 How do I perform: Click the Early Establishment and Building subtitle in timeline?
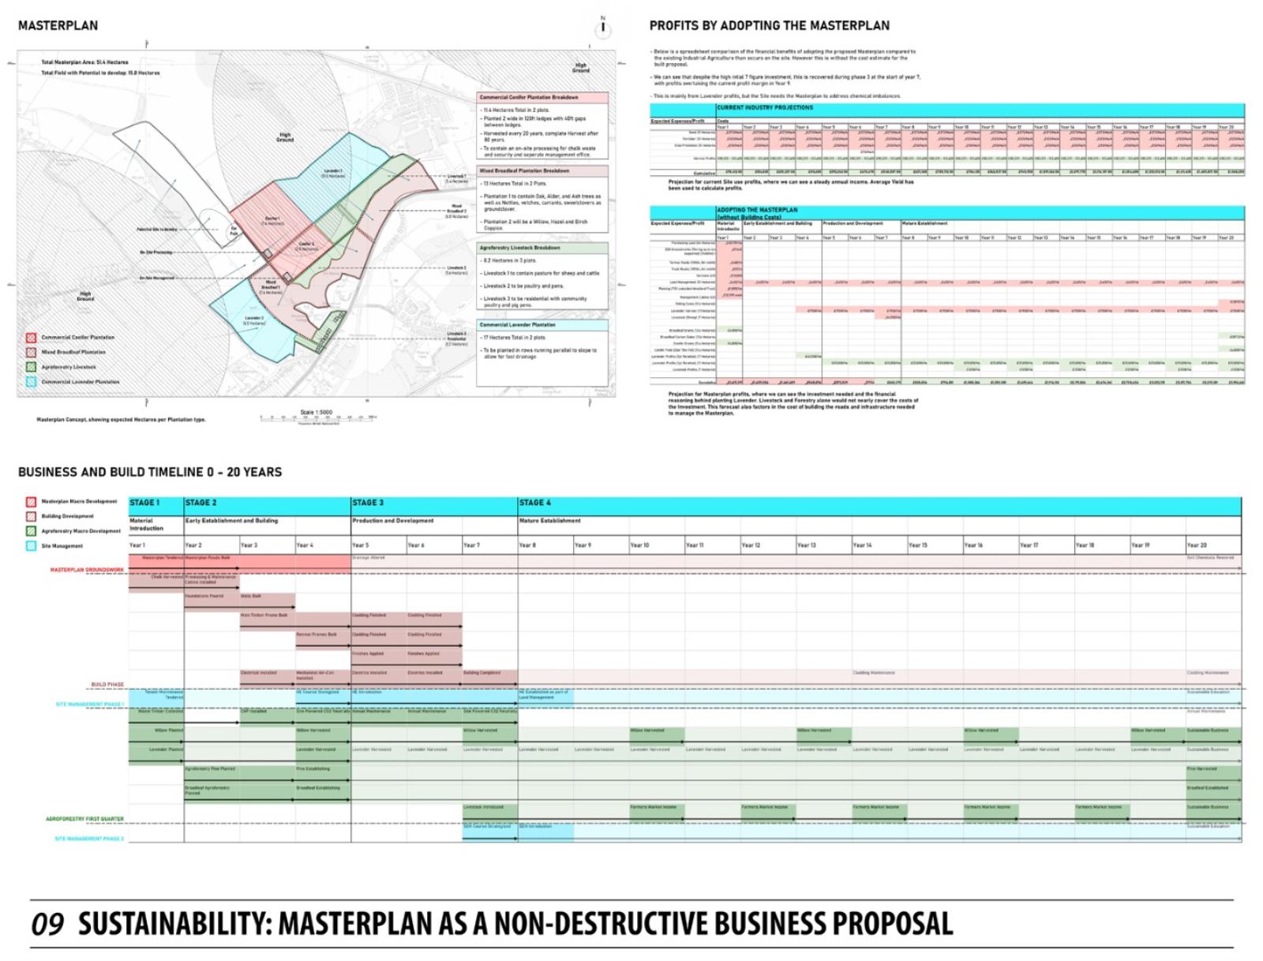(x=232, y=521)
